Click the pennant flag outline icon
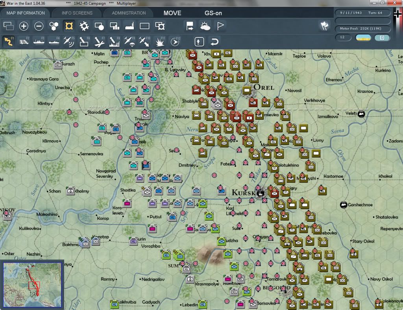Viewport: 403px width, 310px height. click(220, 26)
